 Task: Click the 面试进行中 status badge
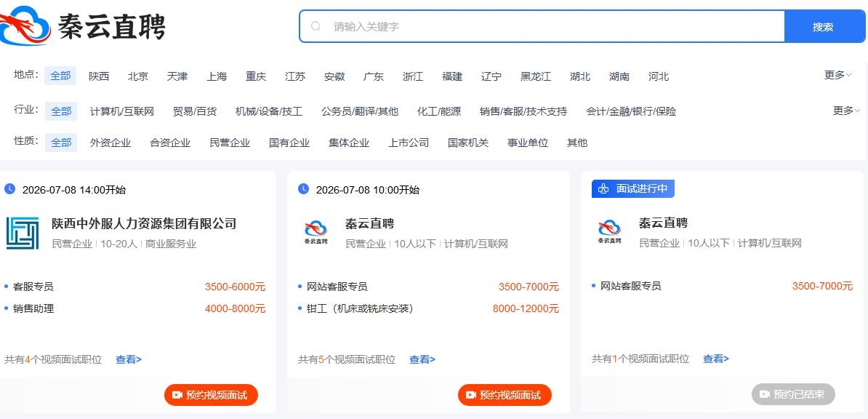click(x=632, y=188)
